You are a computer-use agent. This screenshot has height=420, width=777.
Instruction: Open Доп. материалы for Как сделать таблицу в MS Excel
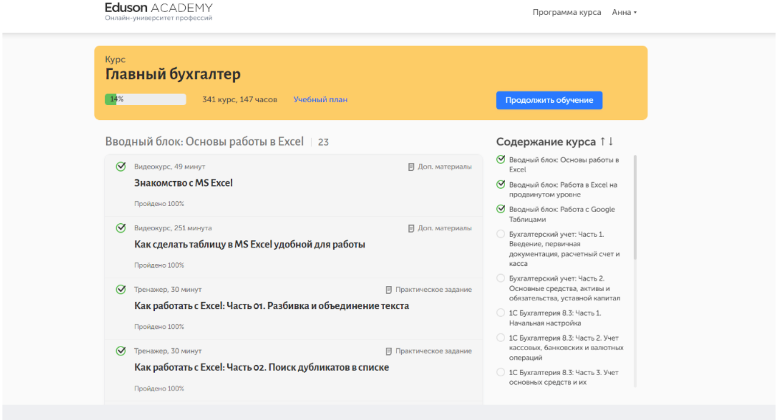click(440, 229)
